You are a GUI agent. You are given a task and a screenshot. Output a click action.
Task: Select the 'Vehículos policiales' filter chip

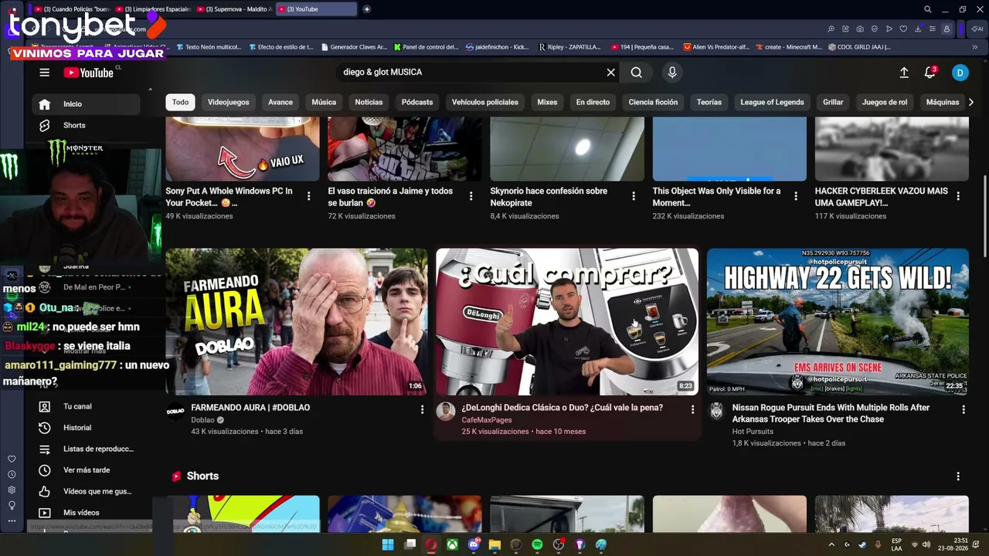[x=485, y=102]
